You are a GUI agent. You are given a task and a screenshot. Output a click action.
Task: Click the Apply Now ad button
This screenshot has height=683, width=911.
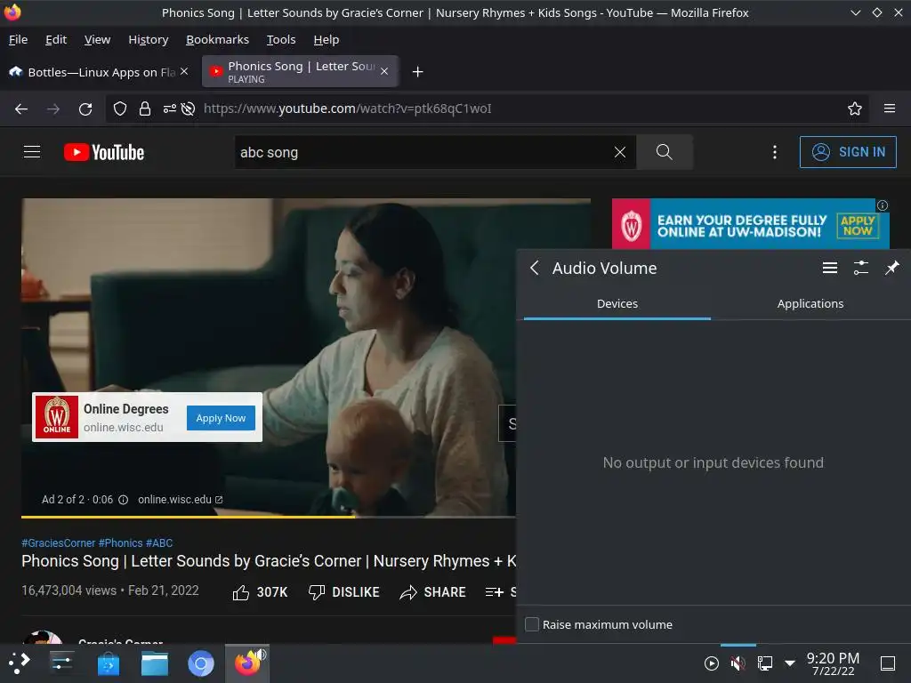pos(221,418)
